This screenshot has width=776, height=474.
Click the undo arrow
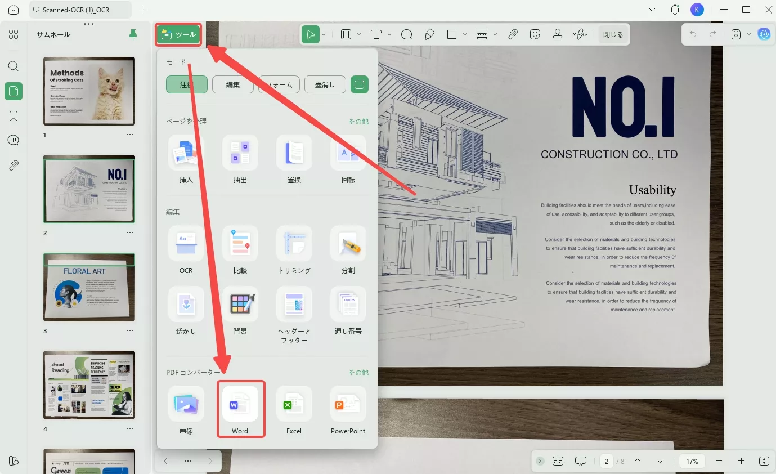tap(693, 35)
